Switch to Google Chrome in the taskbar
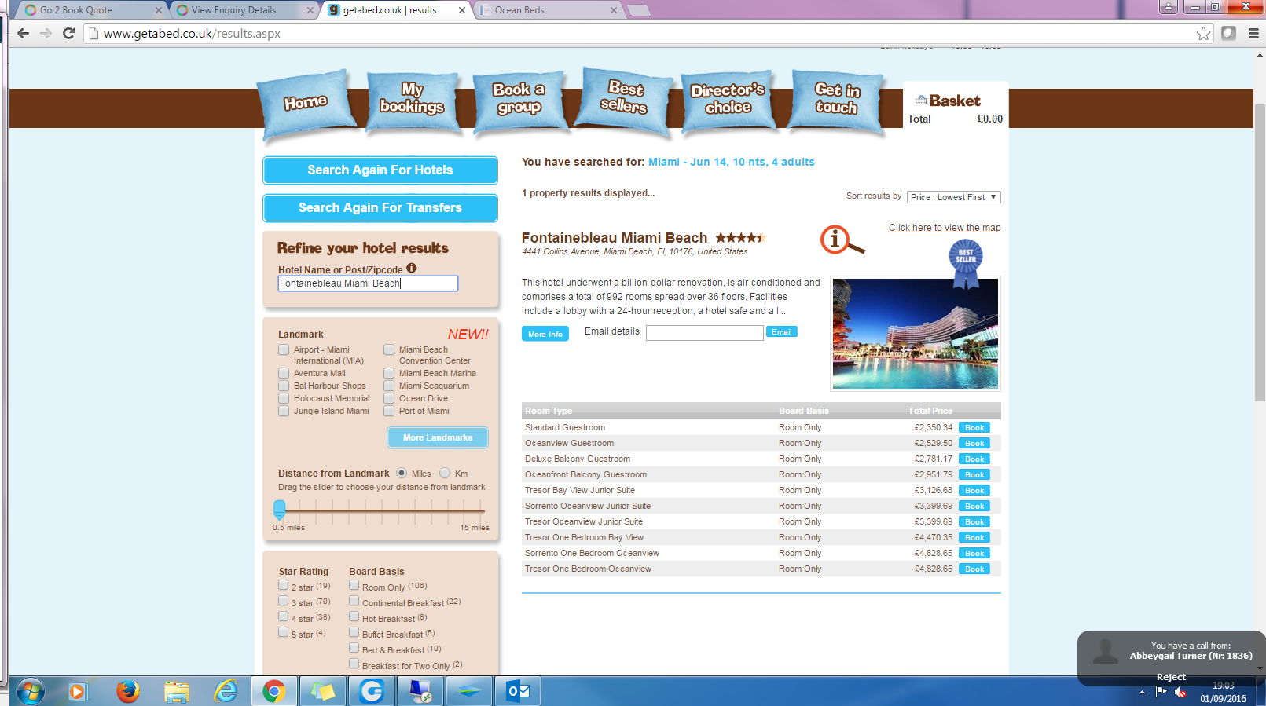1266x706 pixels. point(273,691)
